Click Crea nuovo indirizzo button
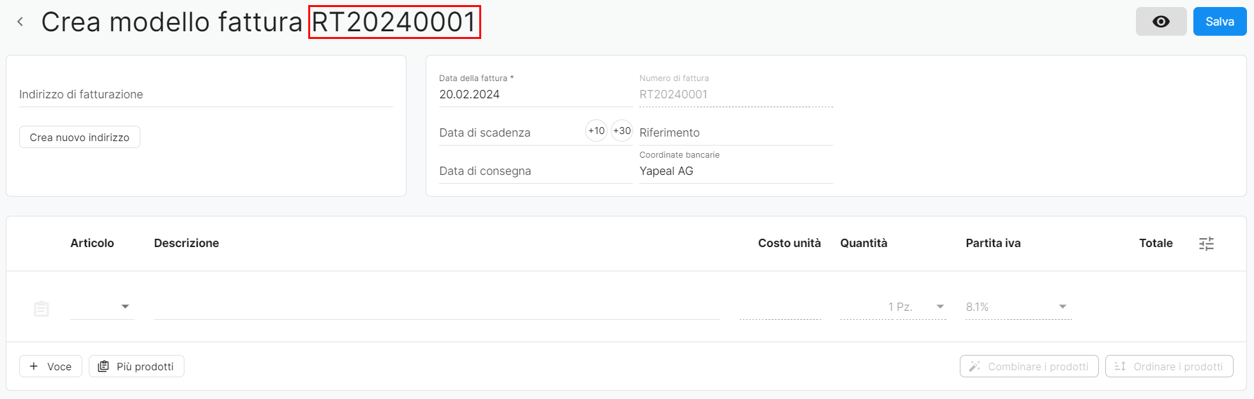This screenshot has width=1254, height=399. pos(80,137)
